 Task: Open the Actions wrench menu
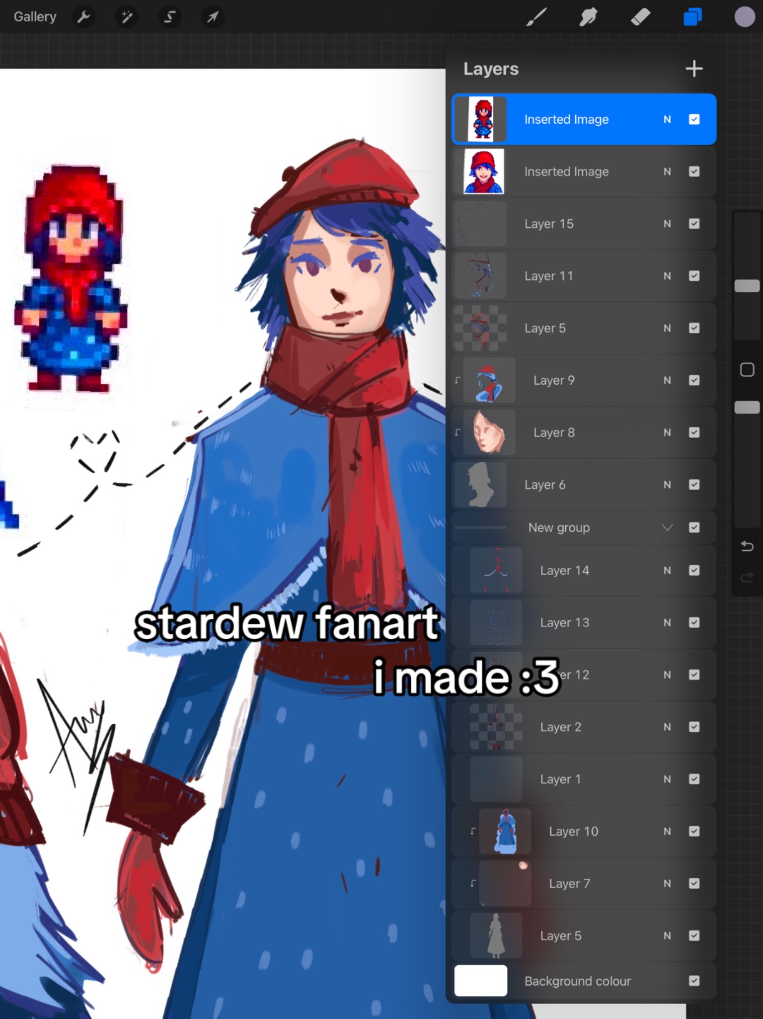tap(83, 17)
